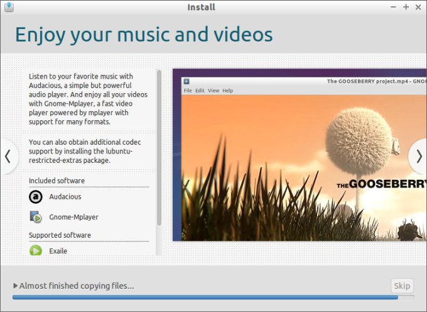Close the Install window
The image size is (427, 312).
[x=418, y=7]
